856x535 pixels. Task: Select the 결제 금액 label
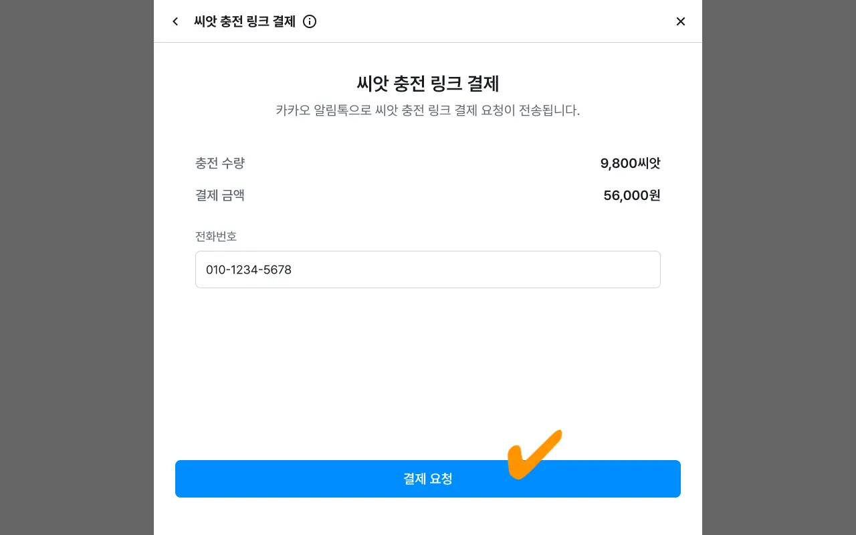point(220,195)
